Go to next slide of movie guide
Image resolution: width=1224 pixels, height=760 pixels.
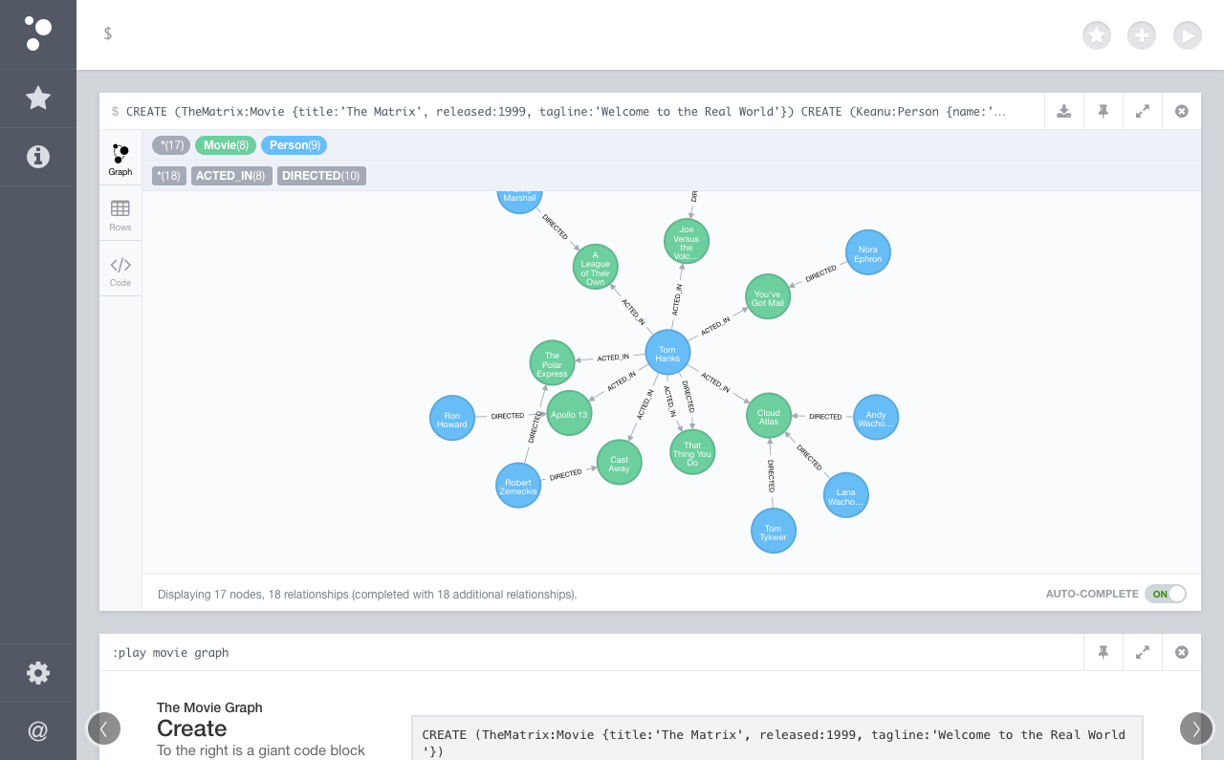(x=1195, y=728)
